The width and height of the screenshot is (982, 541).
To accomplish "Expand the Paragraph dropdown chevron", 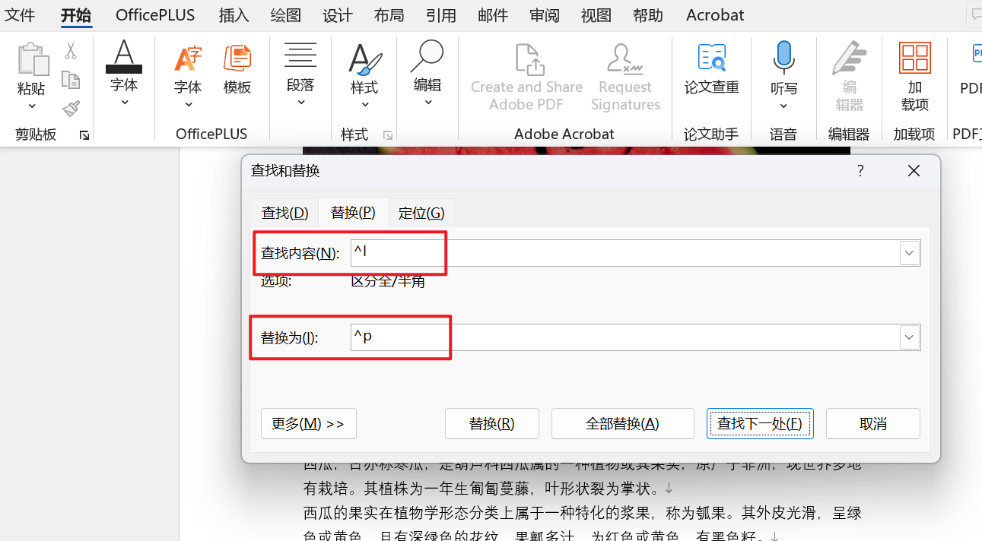I will (x=300, y=102).
